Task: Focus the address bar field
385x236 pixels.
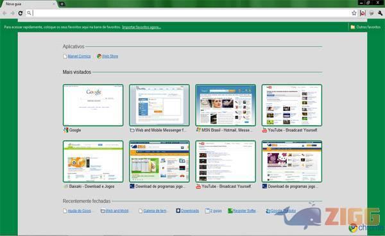Action: 191,13
